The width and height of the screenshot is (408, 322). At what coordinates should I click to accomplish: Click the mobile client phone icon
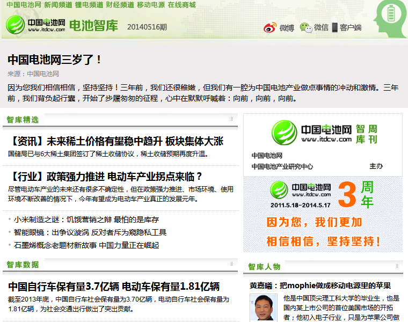[335, 27]
